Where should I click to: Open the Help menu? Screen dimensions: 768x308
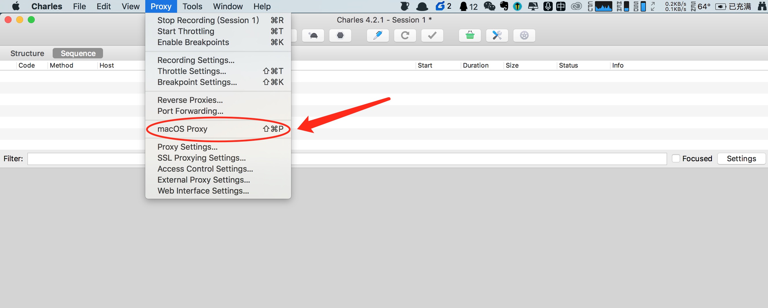262,6
